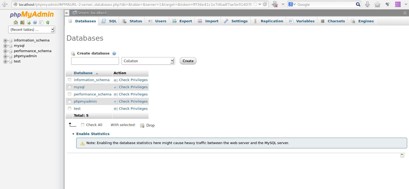Bookmark page with the star icon
409x189 pixels.
(x=255, y=4)
